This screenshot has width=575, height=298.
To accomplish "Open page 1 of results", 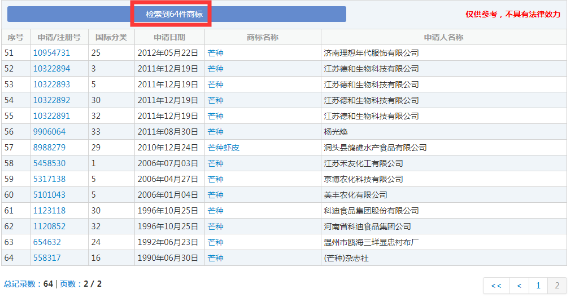I will coord(538,286).
